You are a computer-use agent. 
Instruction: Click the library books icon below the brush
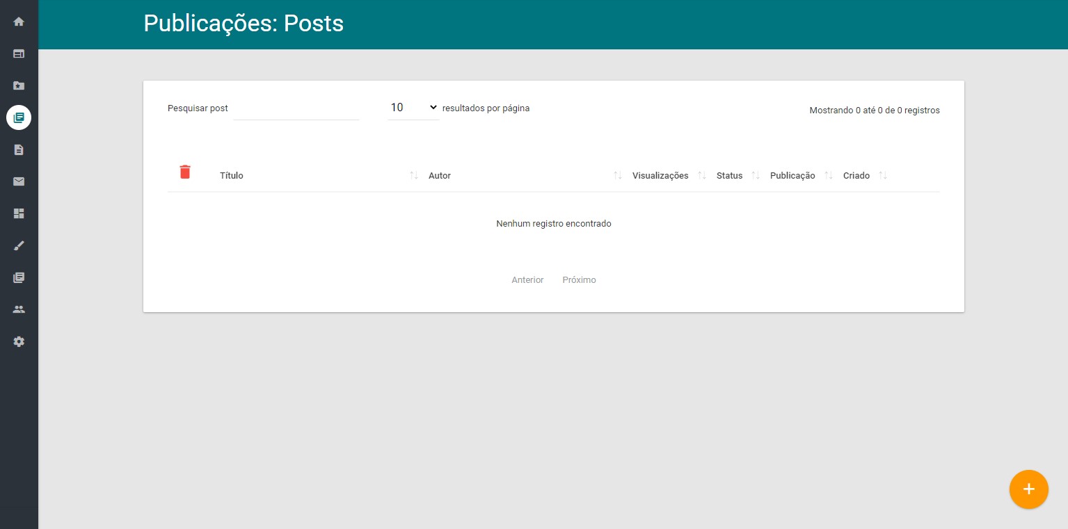pyautogui.click(x=19, y=277)
